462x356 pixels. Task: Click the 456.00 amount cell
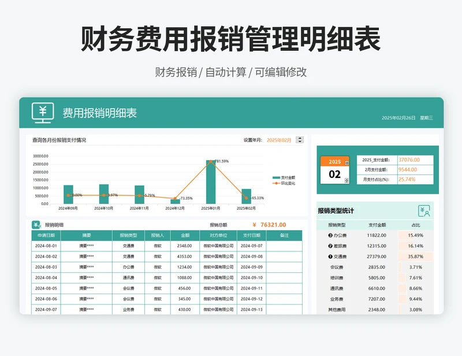(x=184, y=288)
